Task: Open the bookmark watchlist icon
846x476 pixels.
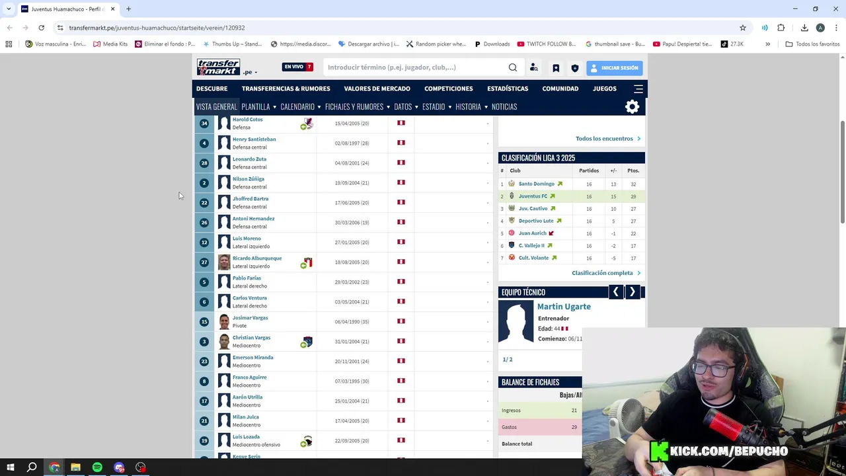Action: coord(556,67)
